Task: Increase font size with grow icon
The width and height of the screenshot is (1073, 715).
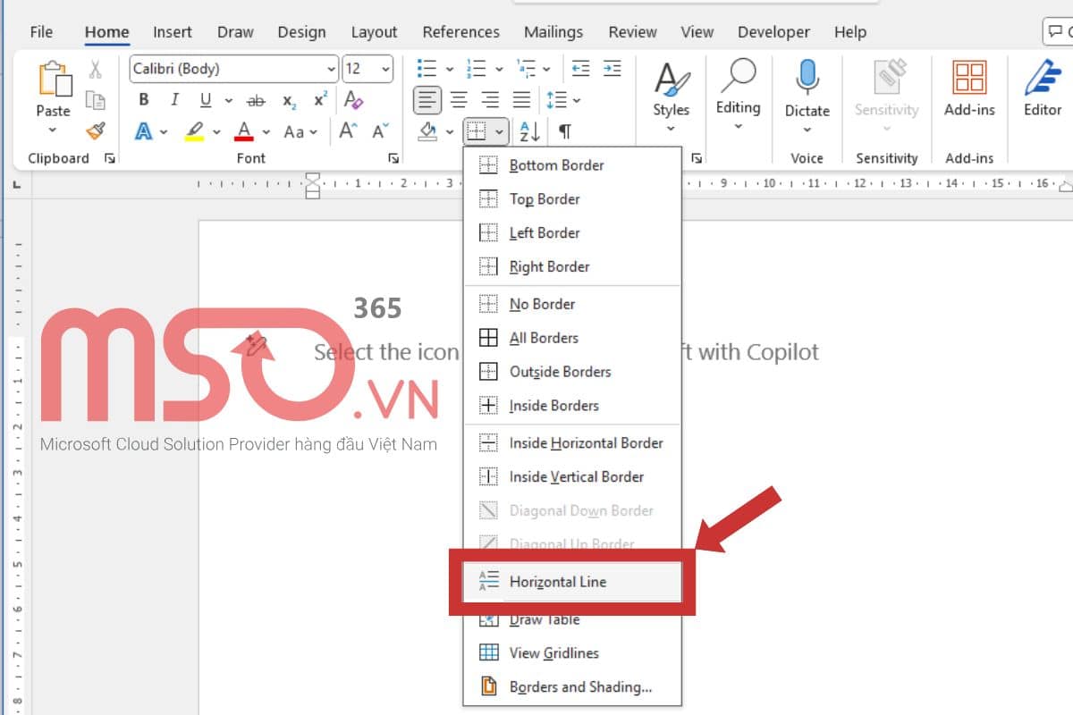Action: 348,131
